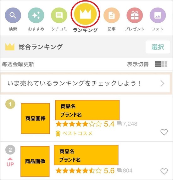Open the おすすめ sparkle icon
Viewport: 173px width, 180px height.
[x=36, y=15]
